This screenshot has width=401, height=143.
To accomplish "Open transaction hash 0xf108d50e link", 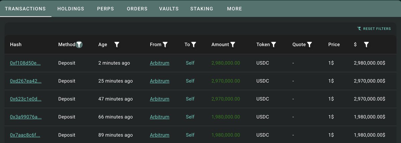I will point(25,63).
